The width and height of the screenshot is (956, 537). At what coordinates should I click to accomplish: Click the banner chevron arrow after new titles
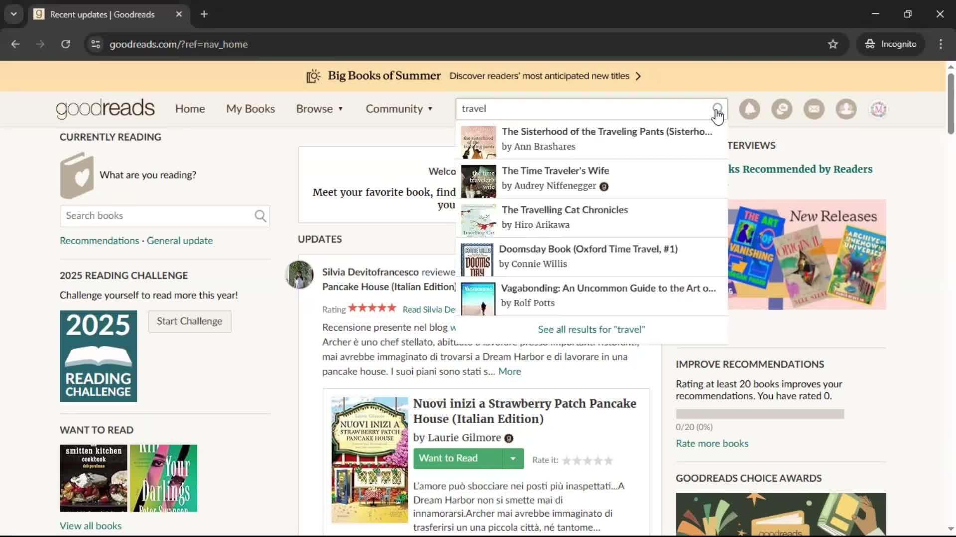(x=638, y=76)
